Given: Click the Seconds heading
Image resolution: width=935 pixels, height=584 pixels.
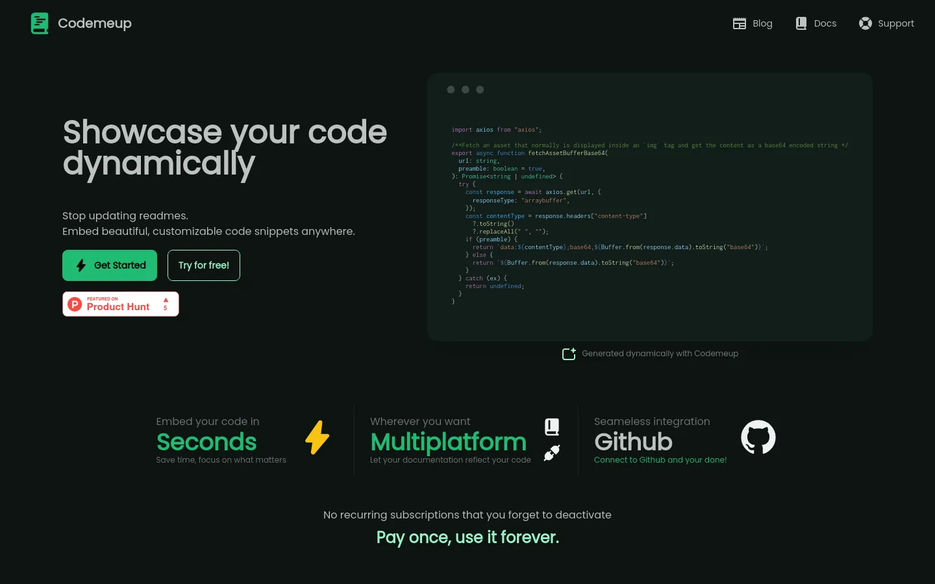Looking at the screenshot, I should 206,442.
